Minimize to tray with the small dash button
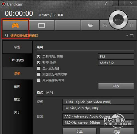The width and height of the screenshot is (137, 134). click(115, 4)
